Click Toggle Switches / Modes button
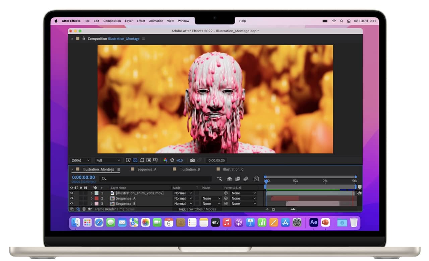Image resolution: width=429 pixels, height=261 pixels. click(197, 209)
